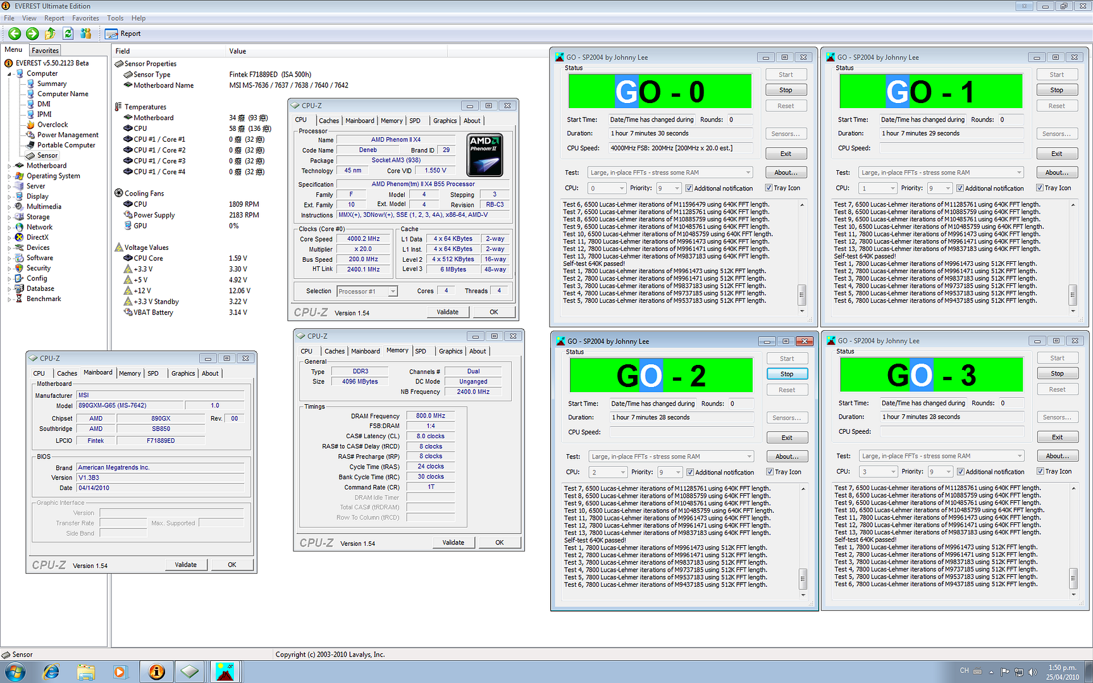Click Validate in the CPU-Z processor window
The image size is (1093, 683).
point(447,312)
